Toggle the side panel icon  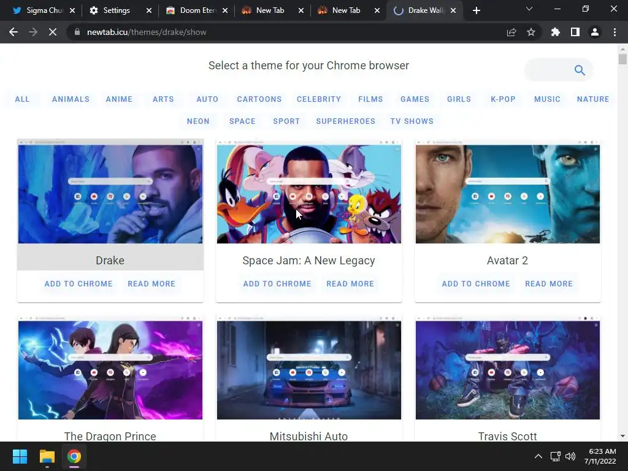[575, 32]
